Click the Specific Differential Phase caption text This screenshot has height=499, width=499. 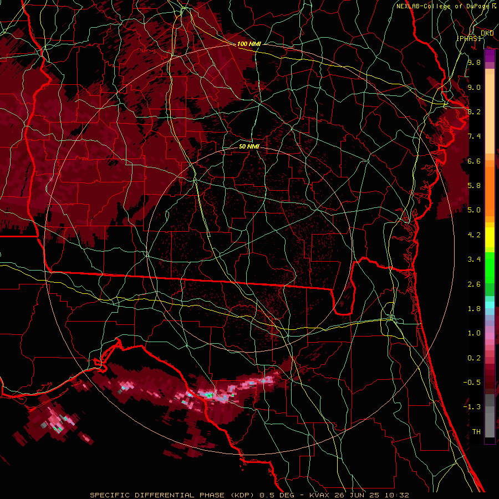(x=249, y=495)
